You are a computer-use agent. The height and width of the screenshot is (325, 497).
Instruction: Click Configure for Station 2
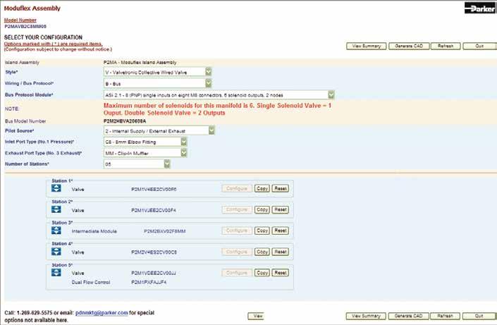[x=237, y=209]
